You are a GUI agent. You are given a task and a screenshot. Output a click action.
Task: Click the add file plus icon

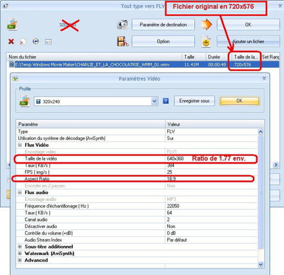(206, 41)
